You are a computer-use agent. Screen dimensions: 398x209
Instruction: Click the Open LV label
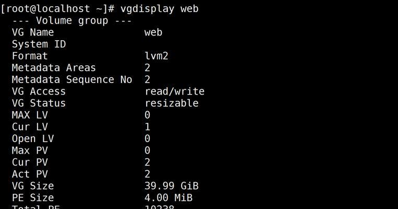(33, 139)
